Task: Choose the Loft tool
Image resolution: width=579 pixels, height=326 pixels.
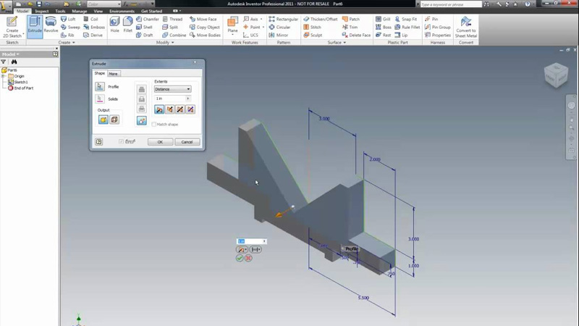Action: [x=68, y=20]
